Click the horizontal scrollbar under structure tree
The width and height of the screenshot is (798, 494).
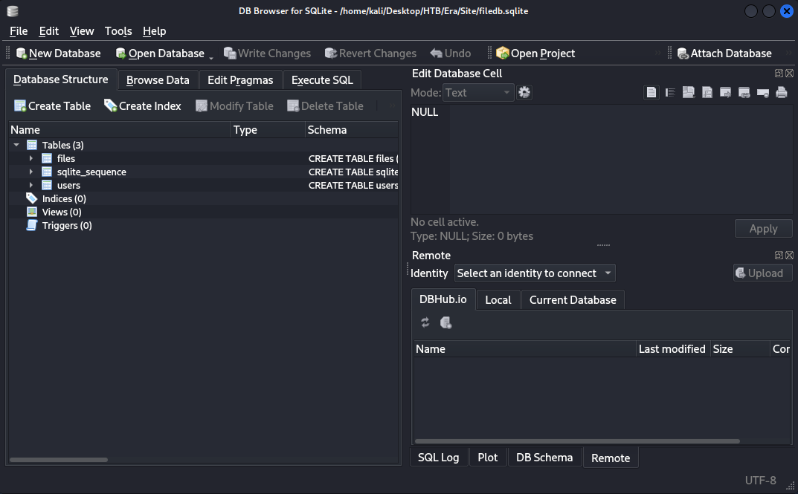(59, 460)
